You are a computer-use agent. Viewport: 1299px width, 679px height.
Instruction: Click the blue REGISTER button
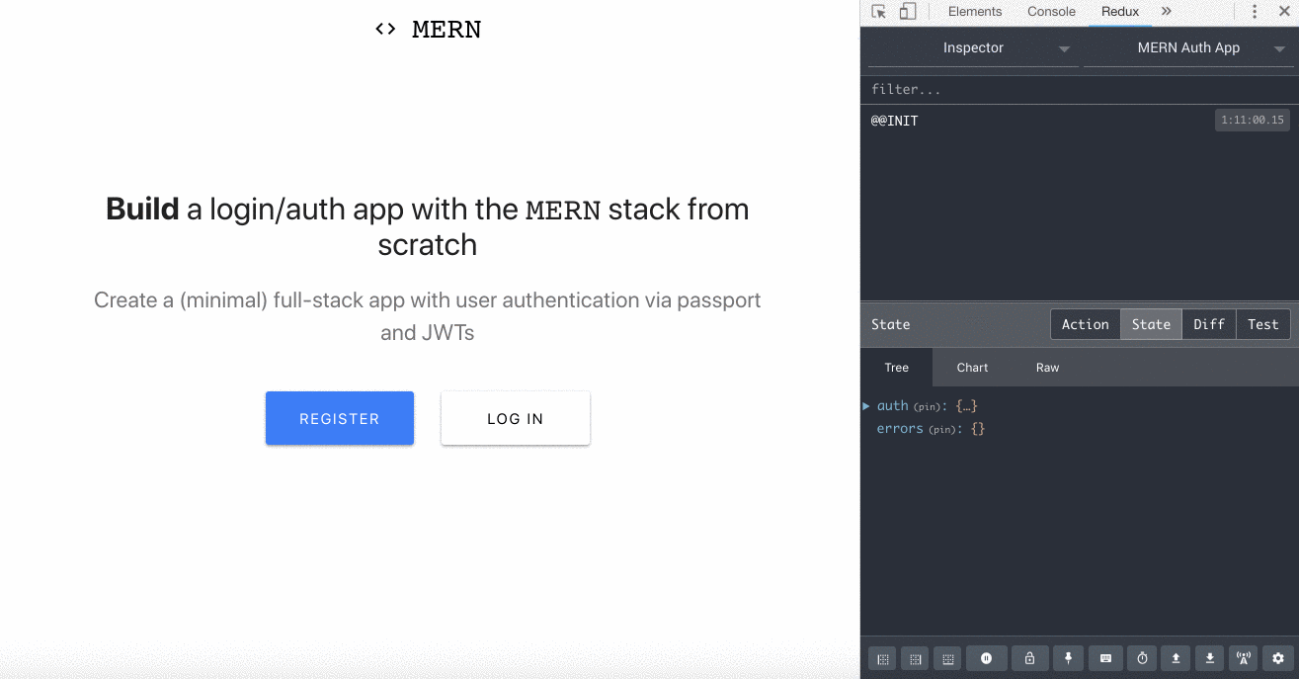340,418
